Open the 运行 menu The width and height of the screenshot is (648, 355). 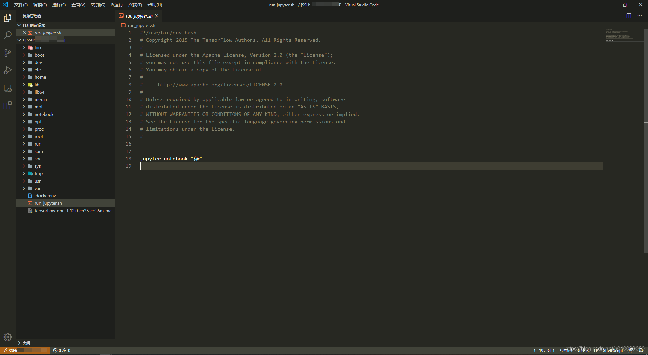117,5
